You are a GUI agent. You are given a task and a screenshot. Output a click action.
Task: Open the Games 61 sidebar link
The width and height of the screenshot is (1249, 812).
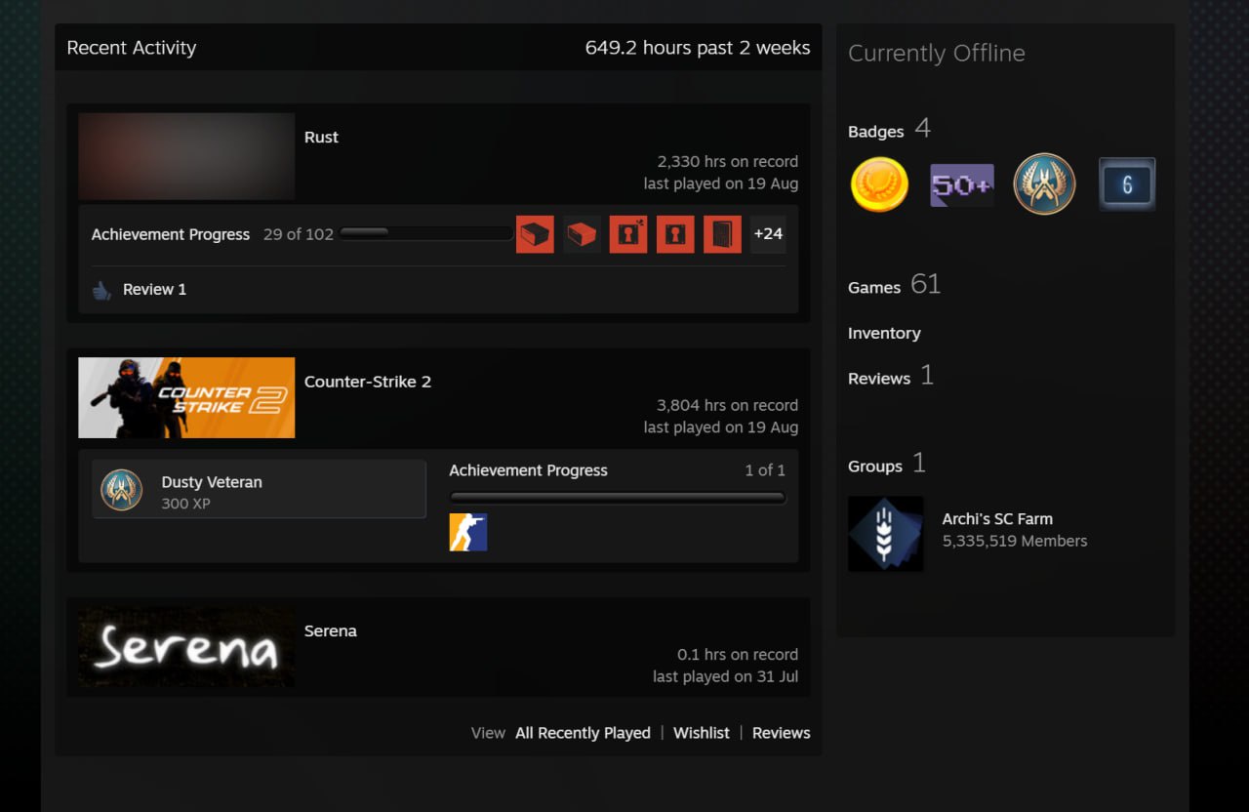(x=894, y=285)
